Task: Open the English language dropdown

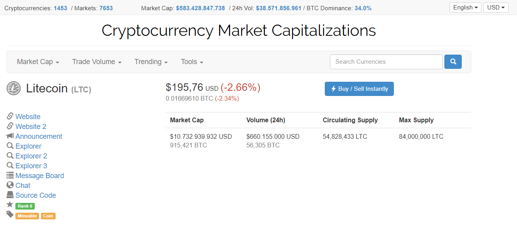Action: click(x=465, y=7)
